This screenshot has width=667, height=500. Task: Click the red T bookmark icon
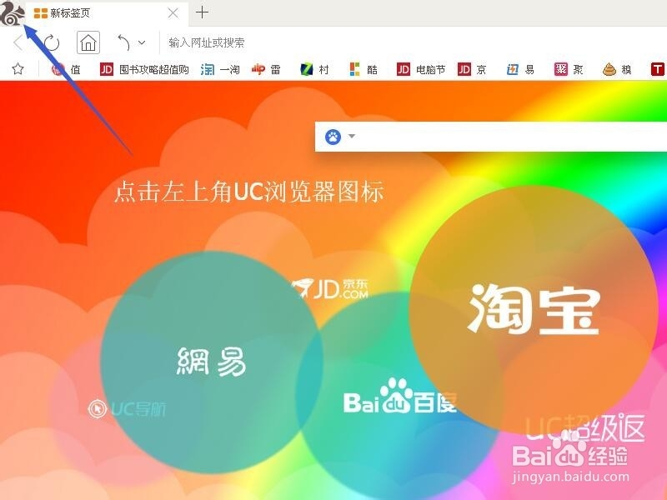(x=658, y=69)
